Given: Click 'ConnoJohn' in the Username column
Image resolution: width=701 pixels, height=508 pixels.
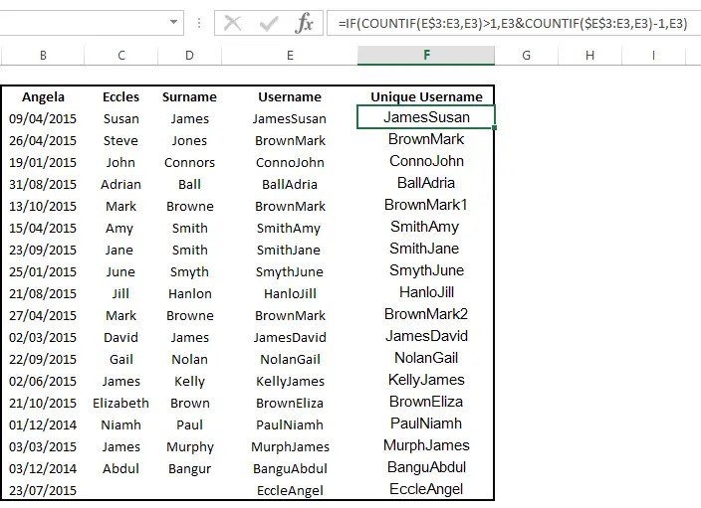Looking at the screenshot, I should (x=290, y=162).
